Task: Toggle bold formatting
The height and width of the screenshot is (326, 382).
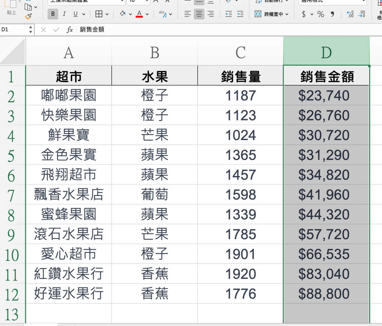Action: pyautogui.click(x=53, y=14)
